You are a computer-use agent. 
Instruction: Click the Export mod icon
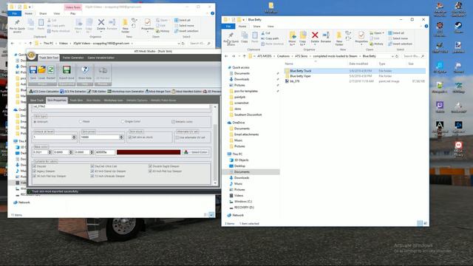(67, 70)
